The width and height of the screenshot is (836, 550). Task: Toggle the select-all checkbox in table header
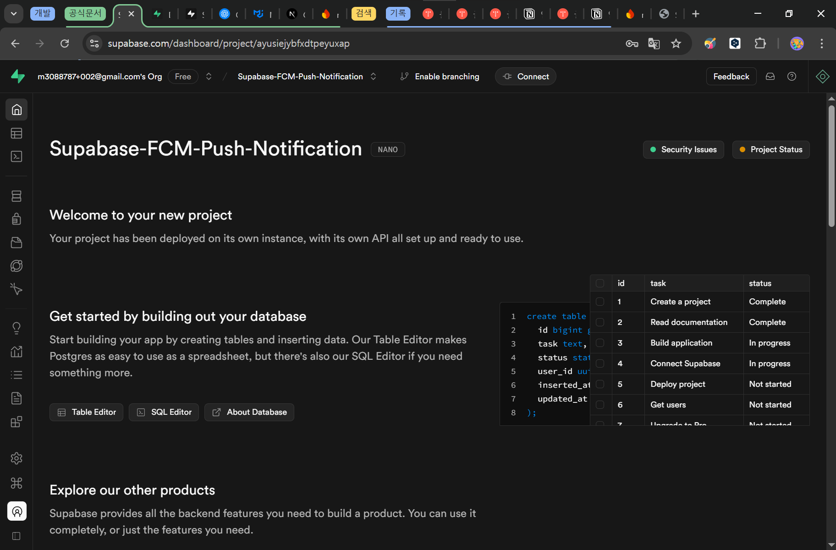click(600, 283)
